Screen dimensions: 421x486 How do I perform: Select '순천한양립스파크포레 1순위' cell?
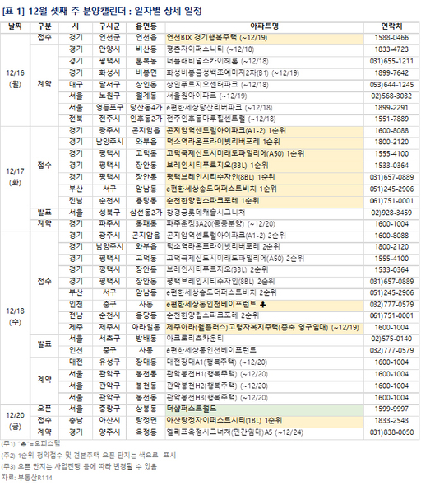point(265,201)
